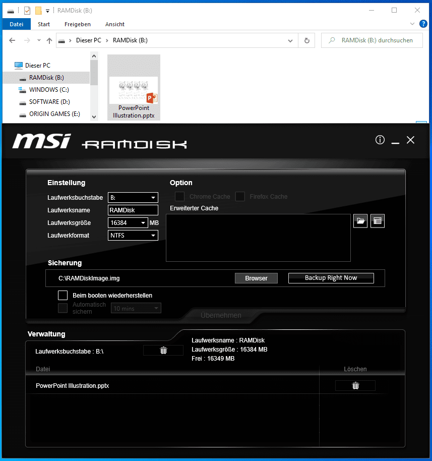Open the 10 mins backup interval dropdown
Image resolution: width=432 pixels, height=461 pixels.
pos(136,308)
